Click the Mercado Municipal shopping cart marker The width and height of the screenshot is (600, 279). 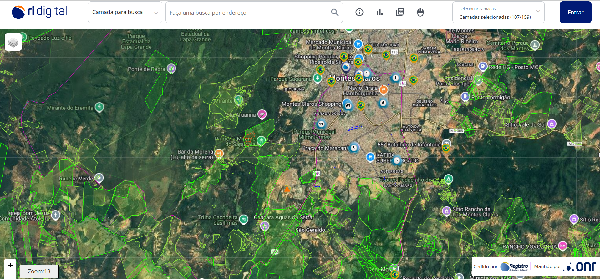[358, 44]
